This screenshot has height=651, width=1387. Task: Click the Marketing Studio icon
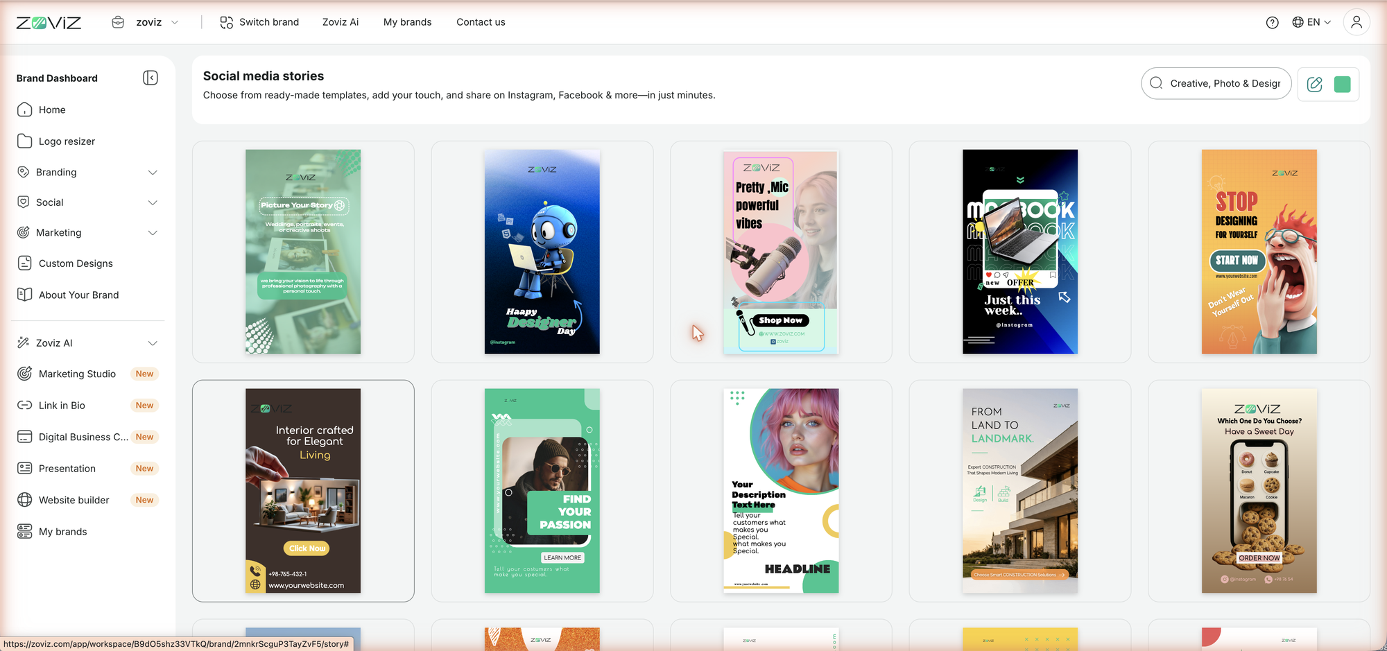[24, 374]
